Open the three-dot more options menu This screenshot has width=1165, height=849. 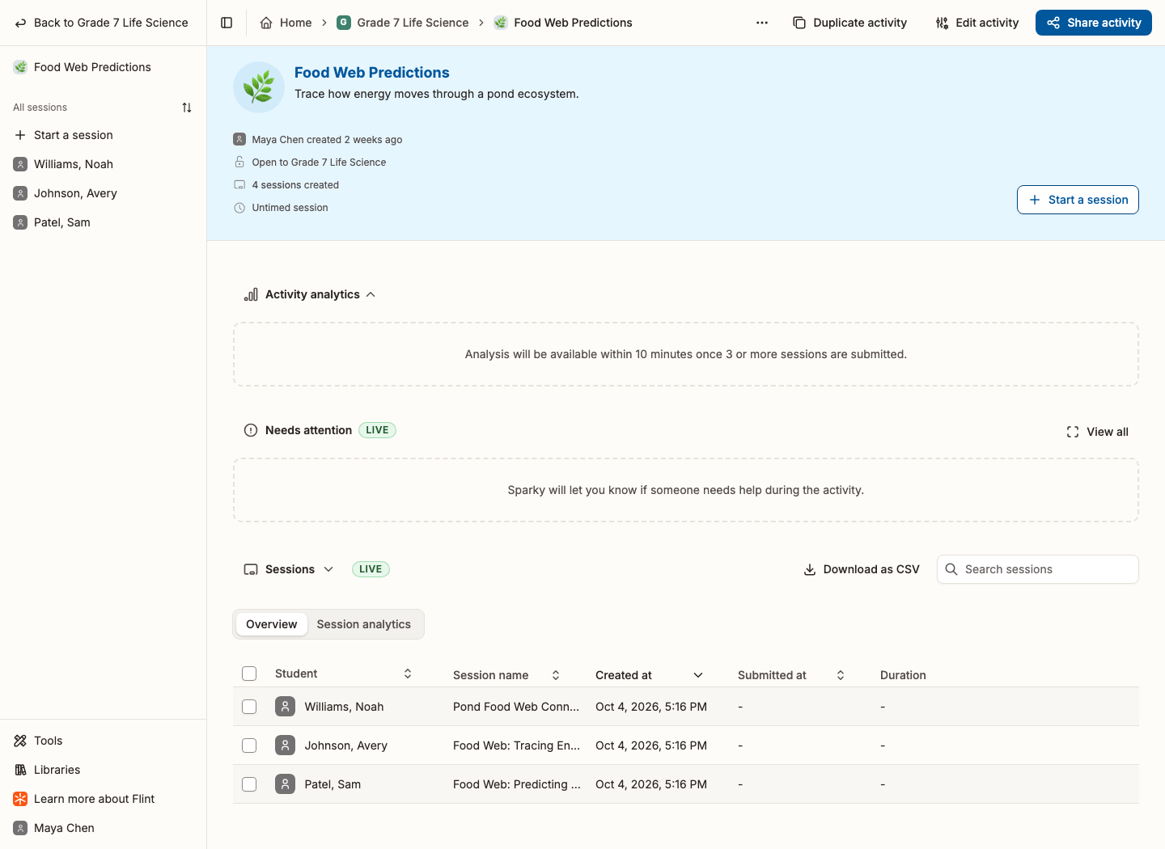pyautogui.click(x=762, y=23)
